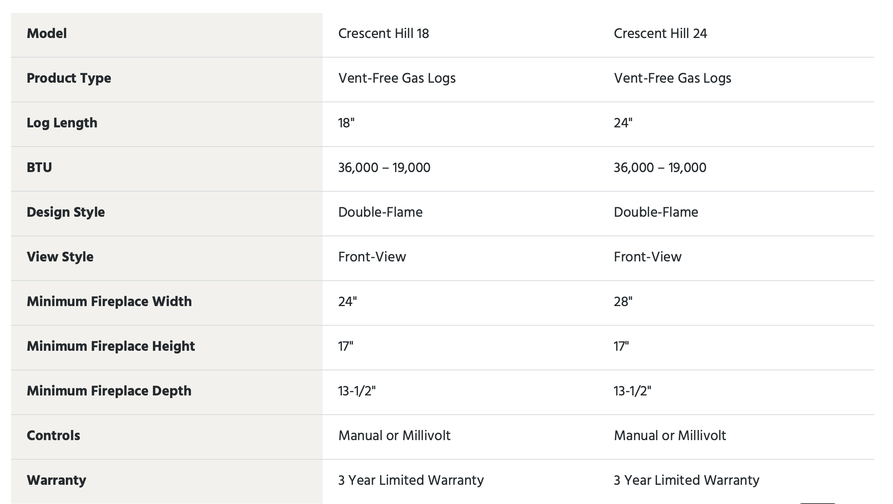
Task: Click the Minimum Fireplace Width label
Action: [x=109, y=302]
